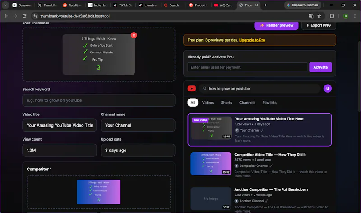Click the Ask Gemini button
Screen dimensions: 361x213
[302, 5]
